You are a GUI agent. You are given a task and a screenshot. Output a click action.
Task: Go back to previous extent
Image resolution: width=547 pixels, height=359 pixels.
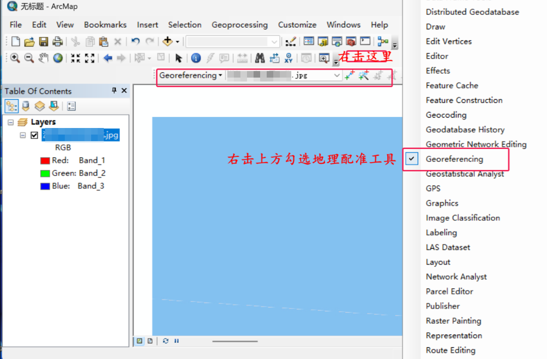[108, 58]
